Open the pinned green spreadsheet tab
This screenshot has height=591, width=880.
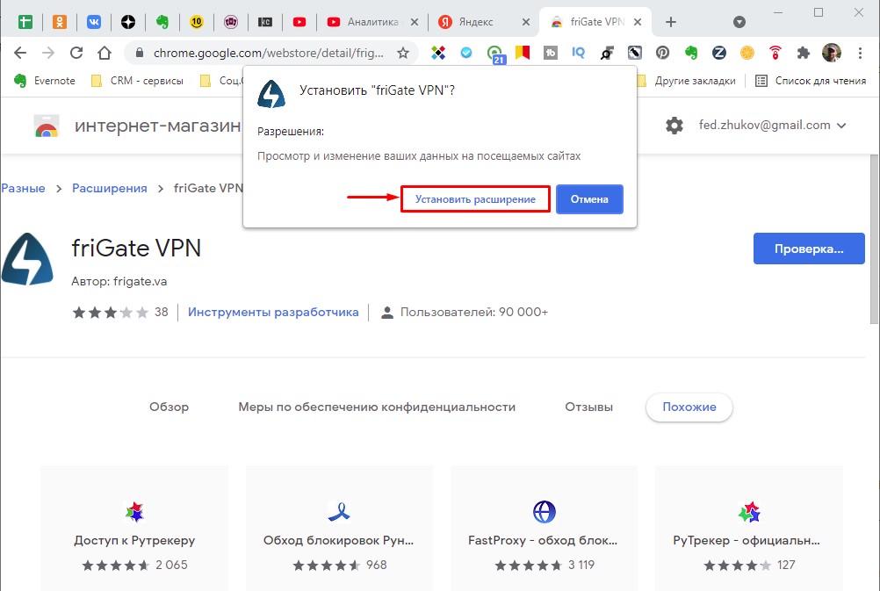[25, 22]
